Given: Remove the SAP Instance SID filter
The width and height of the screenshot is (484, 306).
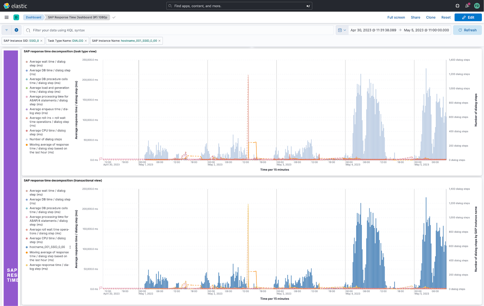Looking at the screenshot, I should tap(41, 41).
